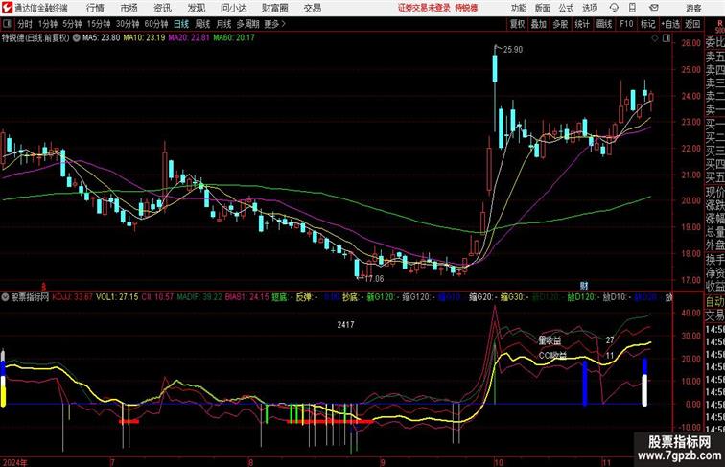Click the 特锐德(日线 前复权) chart title
Image resolution: width=725 pixels, height=467 pixels.
[x=35, y=38]
